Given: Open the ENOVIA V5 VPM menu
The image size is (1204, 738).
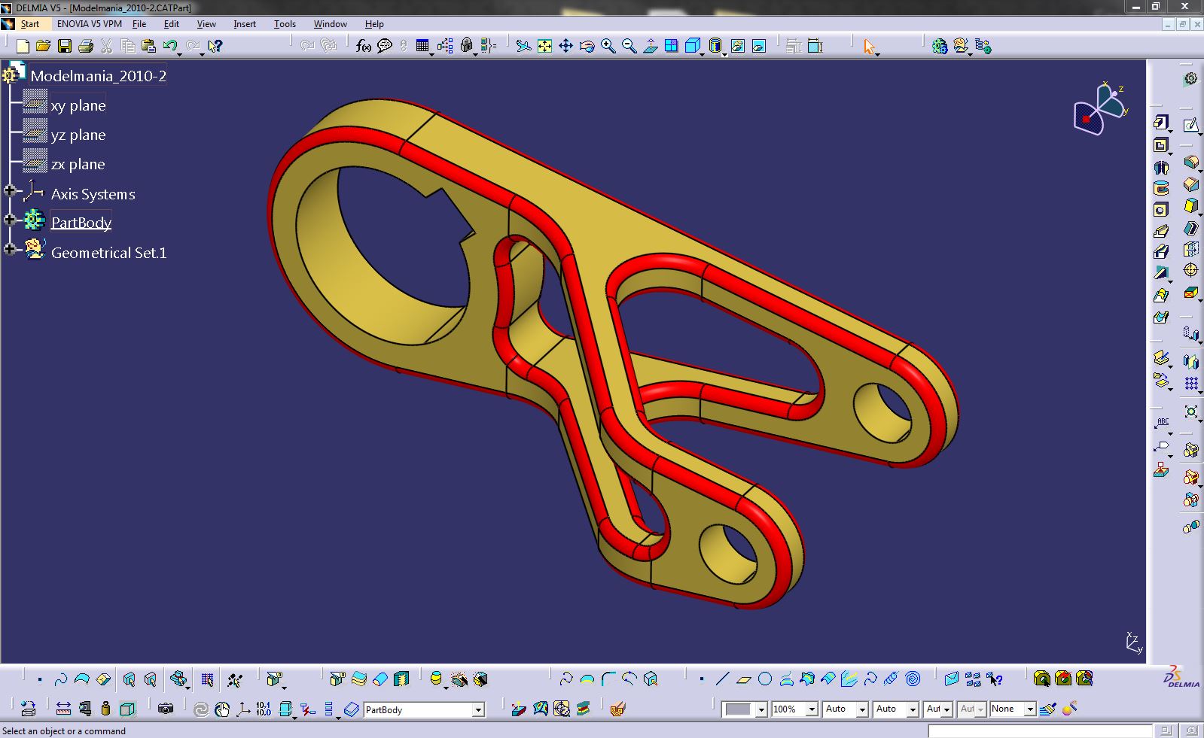Looking at the screenshot, I should click(90, 23).
